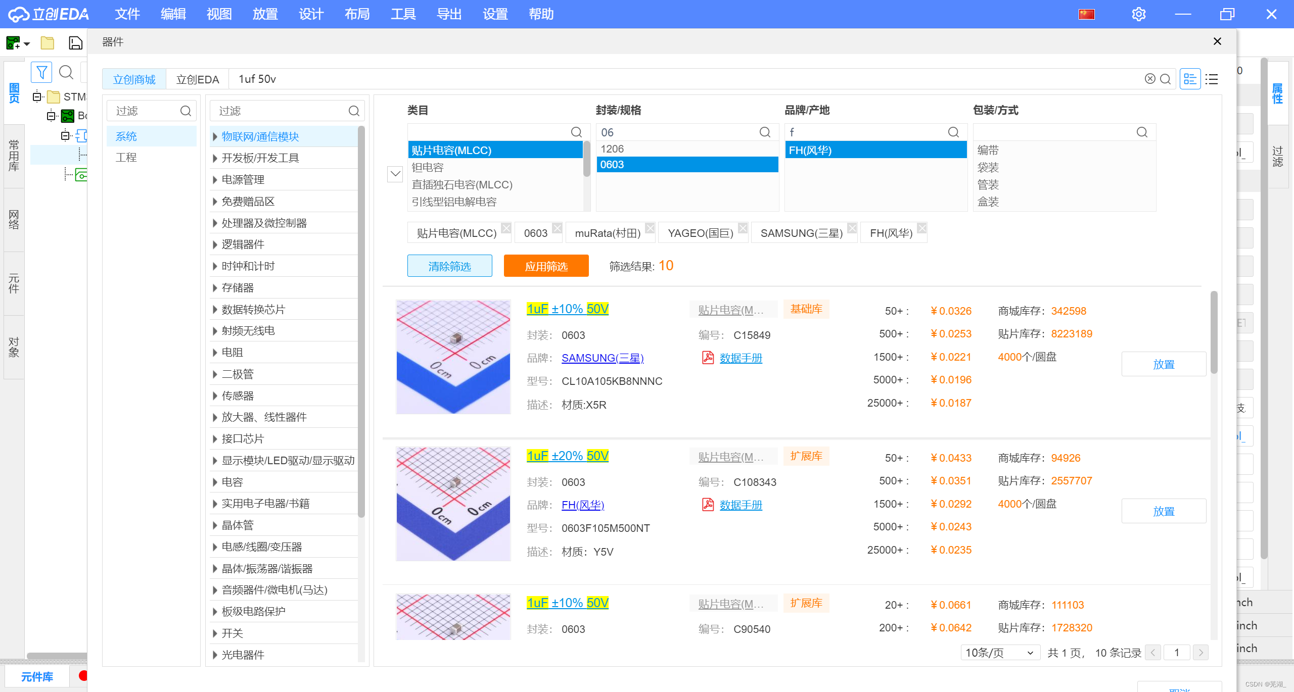Image resolution: width=1294 pixels, height=692 pixels.
Task: Click the filter funnel icon in left panel
Action: (x=41, y=72)
